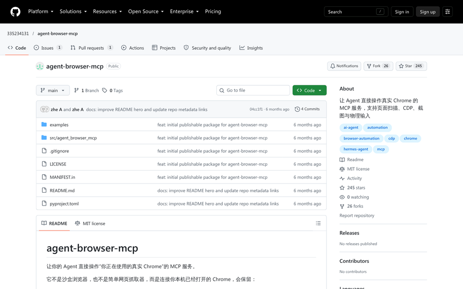
Task: Click the MANIFEST.in file icon
Action: point(44,177)
